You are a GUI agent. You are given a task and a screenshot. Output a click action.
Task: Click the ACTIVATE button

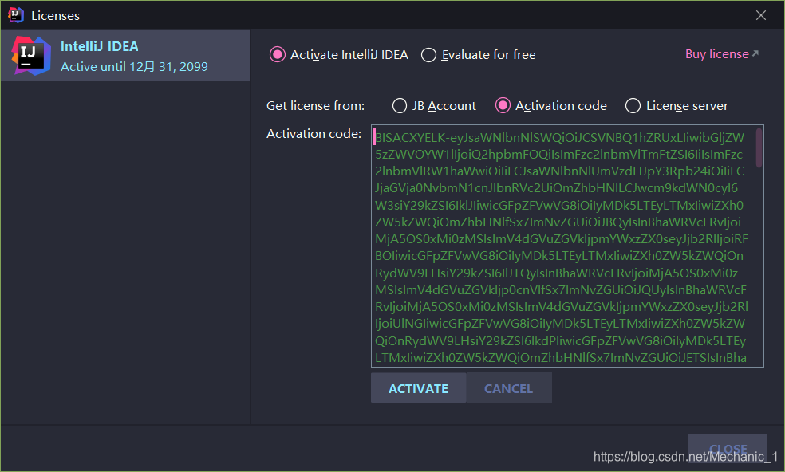point(419,388)
